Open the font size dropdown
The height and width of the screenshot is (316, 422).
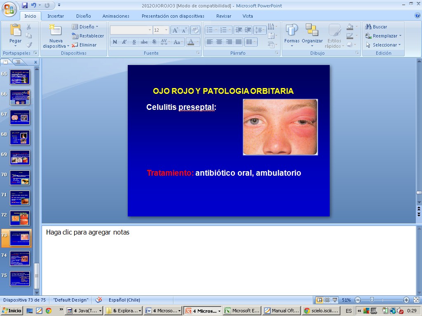tap(166, 30)
